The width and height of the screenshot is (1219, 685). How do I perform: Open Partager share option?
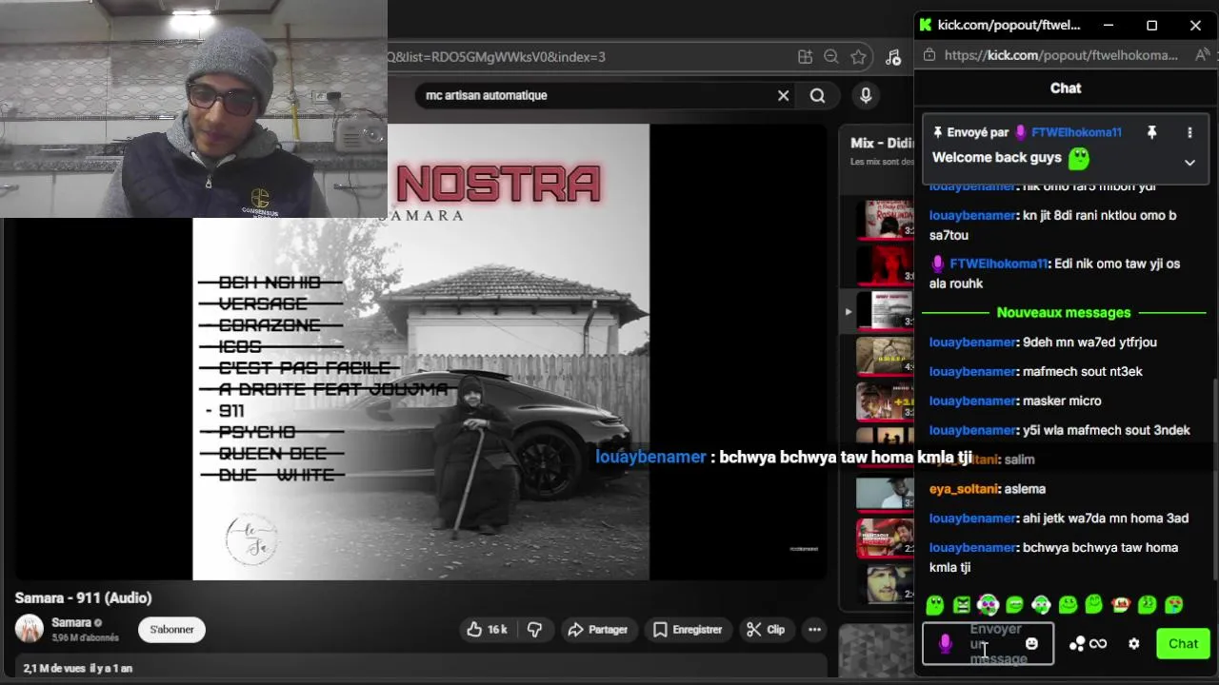[597, 630]
